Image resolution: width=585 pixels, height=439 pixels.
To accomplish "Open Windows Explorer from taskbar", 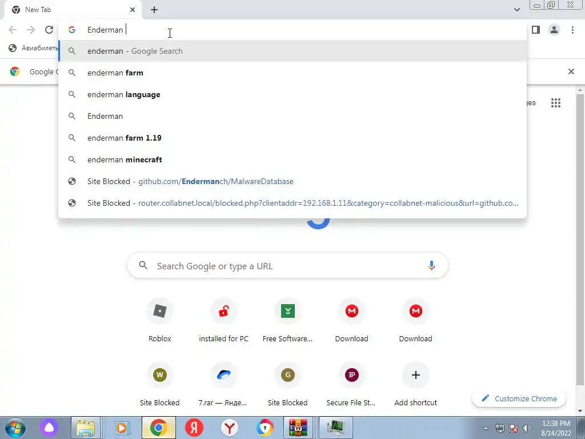I will point(86,428).
